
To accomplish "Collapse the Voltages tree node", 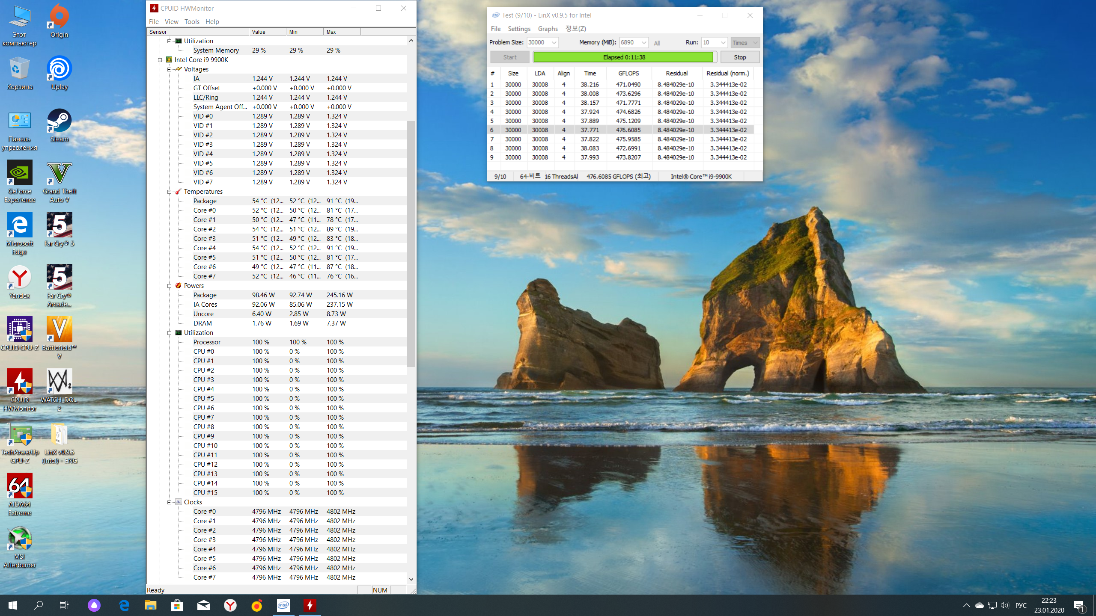I will tap(170, 69).
